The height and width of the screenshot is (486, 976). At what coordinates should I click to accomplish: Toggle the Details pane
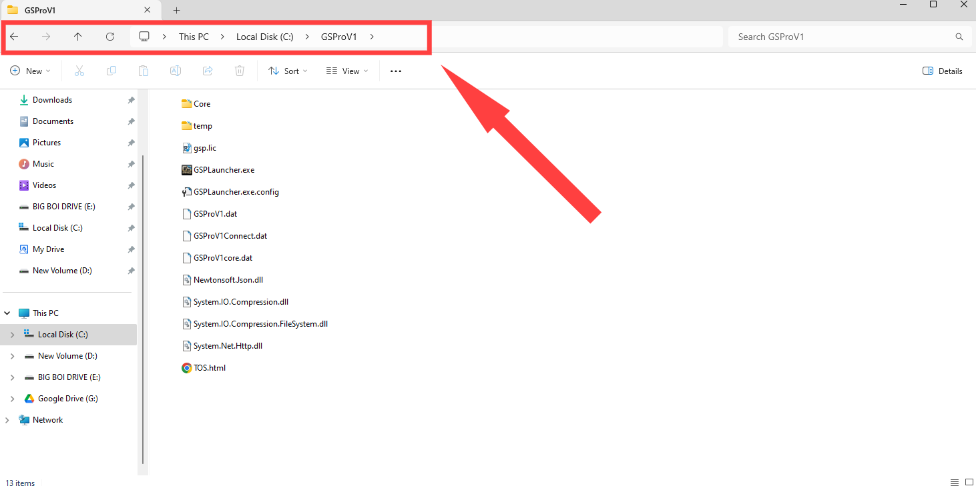pos(943,71)
